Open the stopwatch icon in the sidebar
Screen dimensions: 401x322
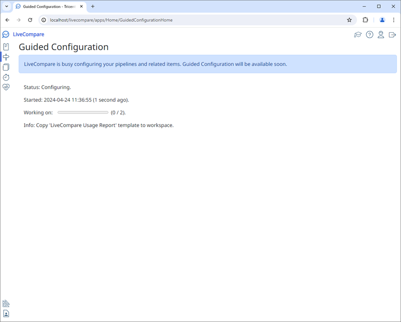[6, 77]
